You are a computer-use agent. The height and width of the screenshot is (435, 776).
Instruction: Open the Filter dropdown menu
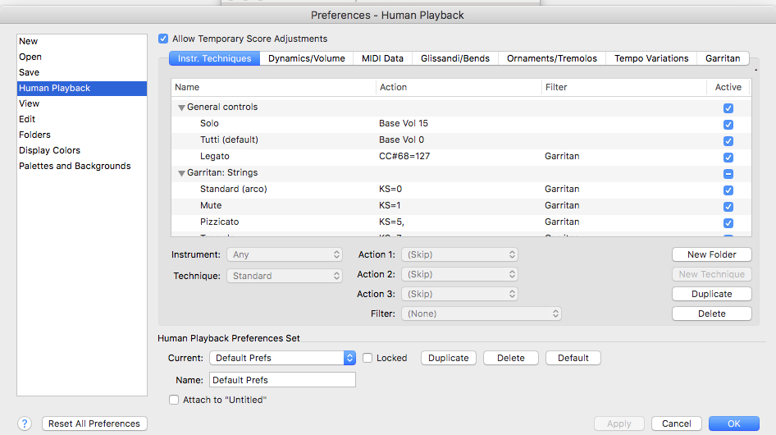click(481, 314)
